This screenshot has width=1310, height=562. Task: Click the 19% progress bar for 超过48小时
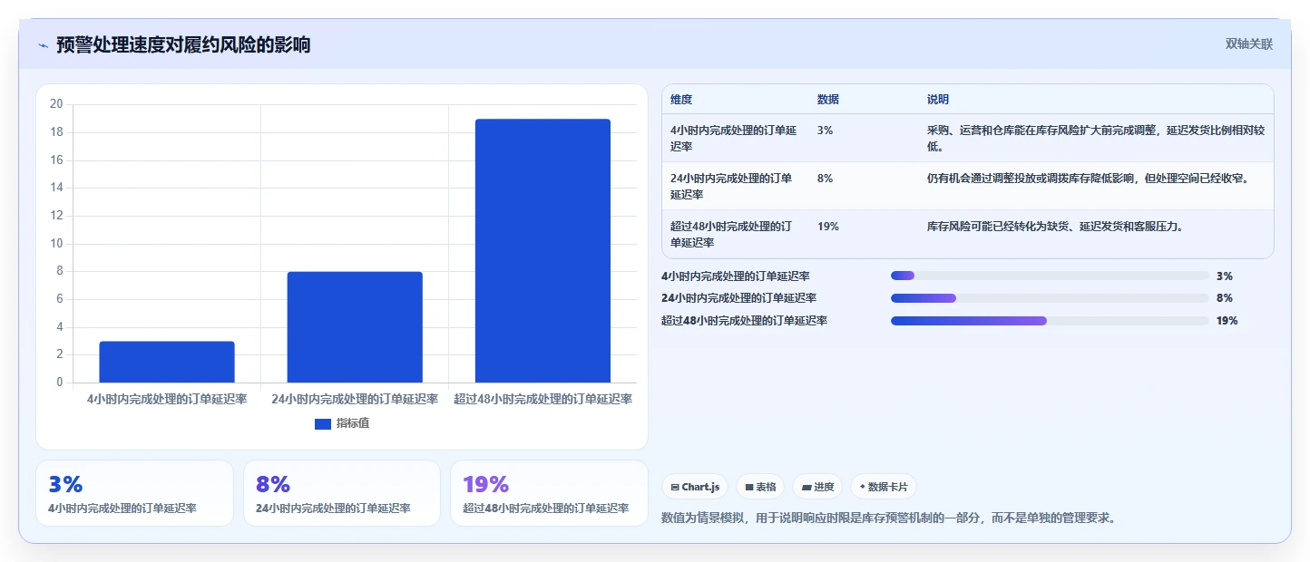(1050, 321)
